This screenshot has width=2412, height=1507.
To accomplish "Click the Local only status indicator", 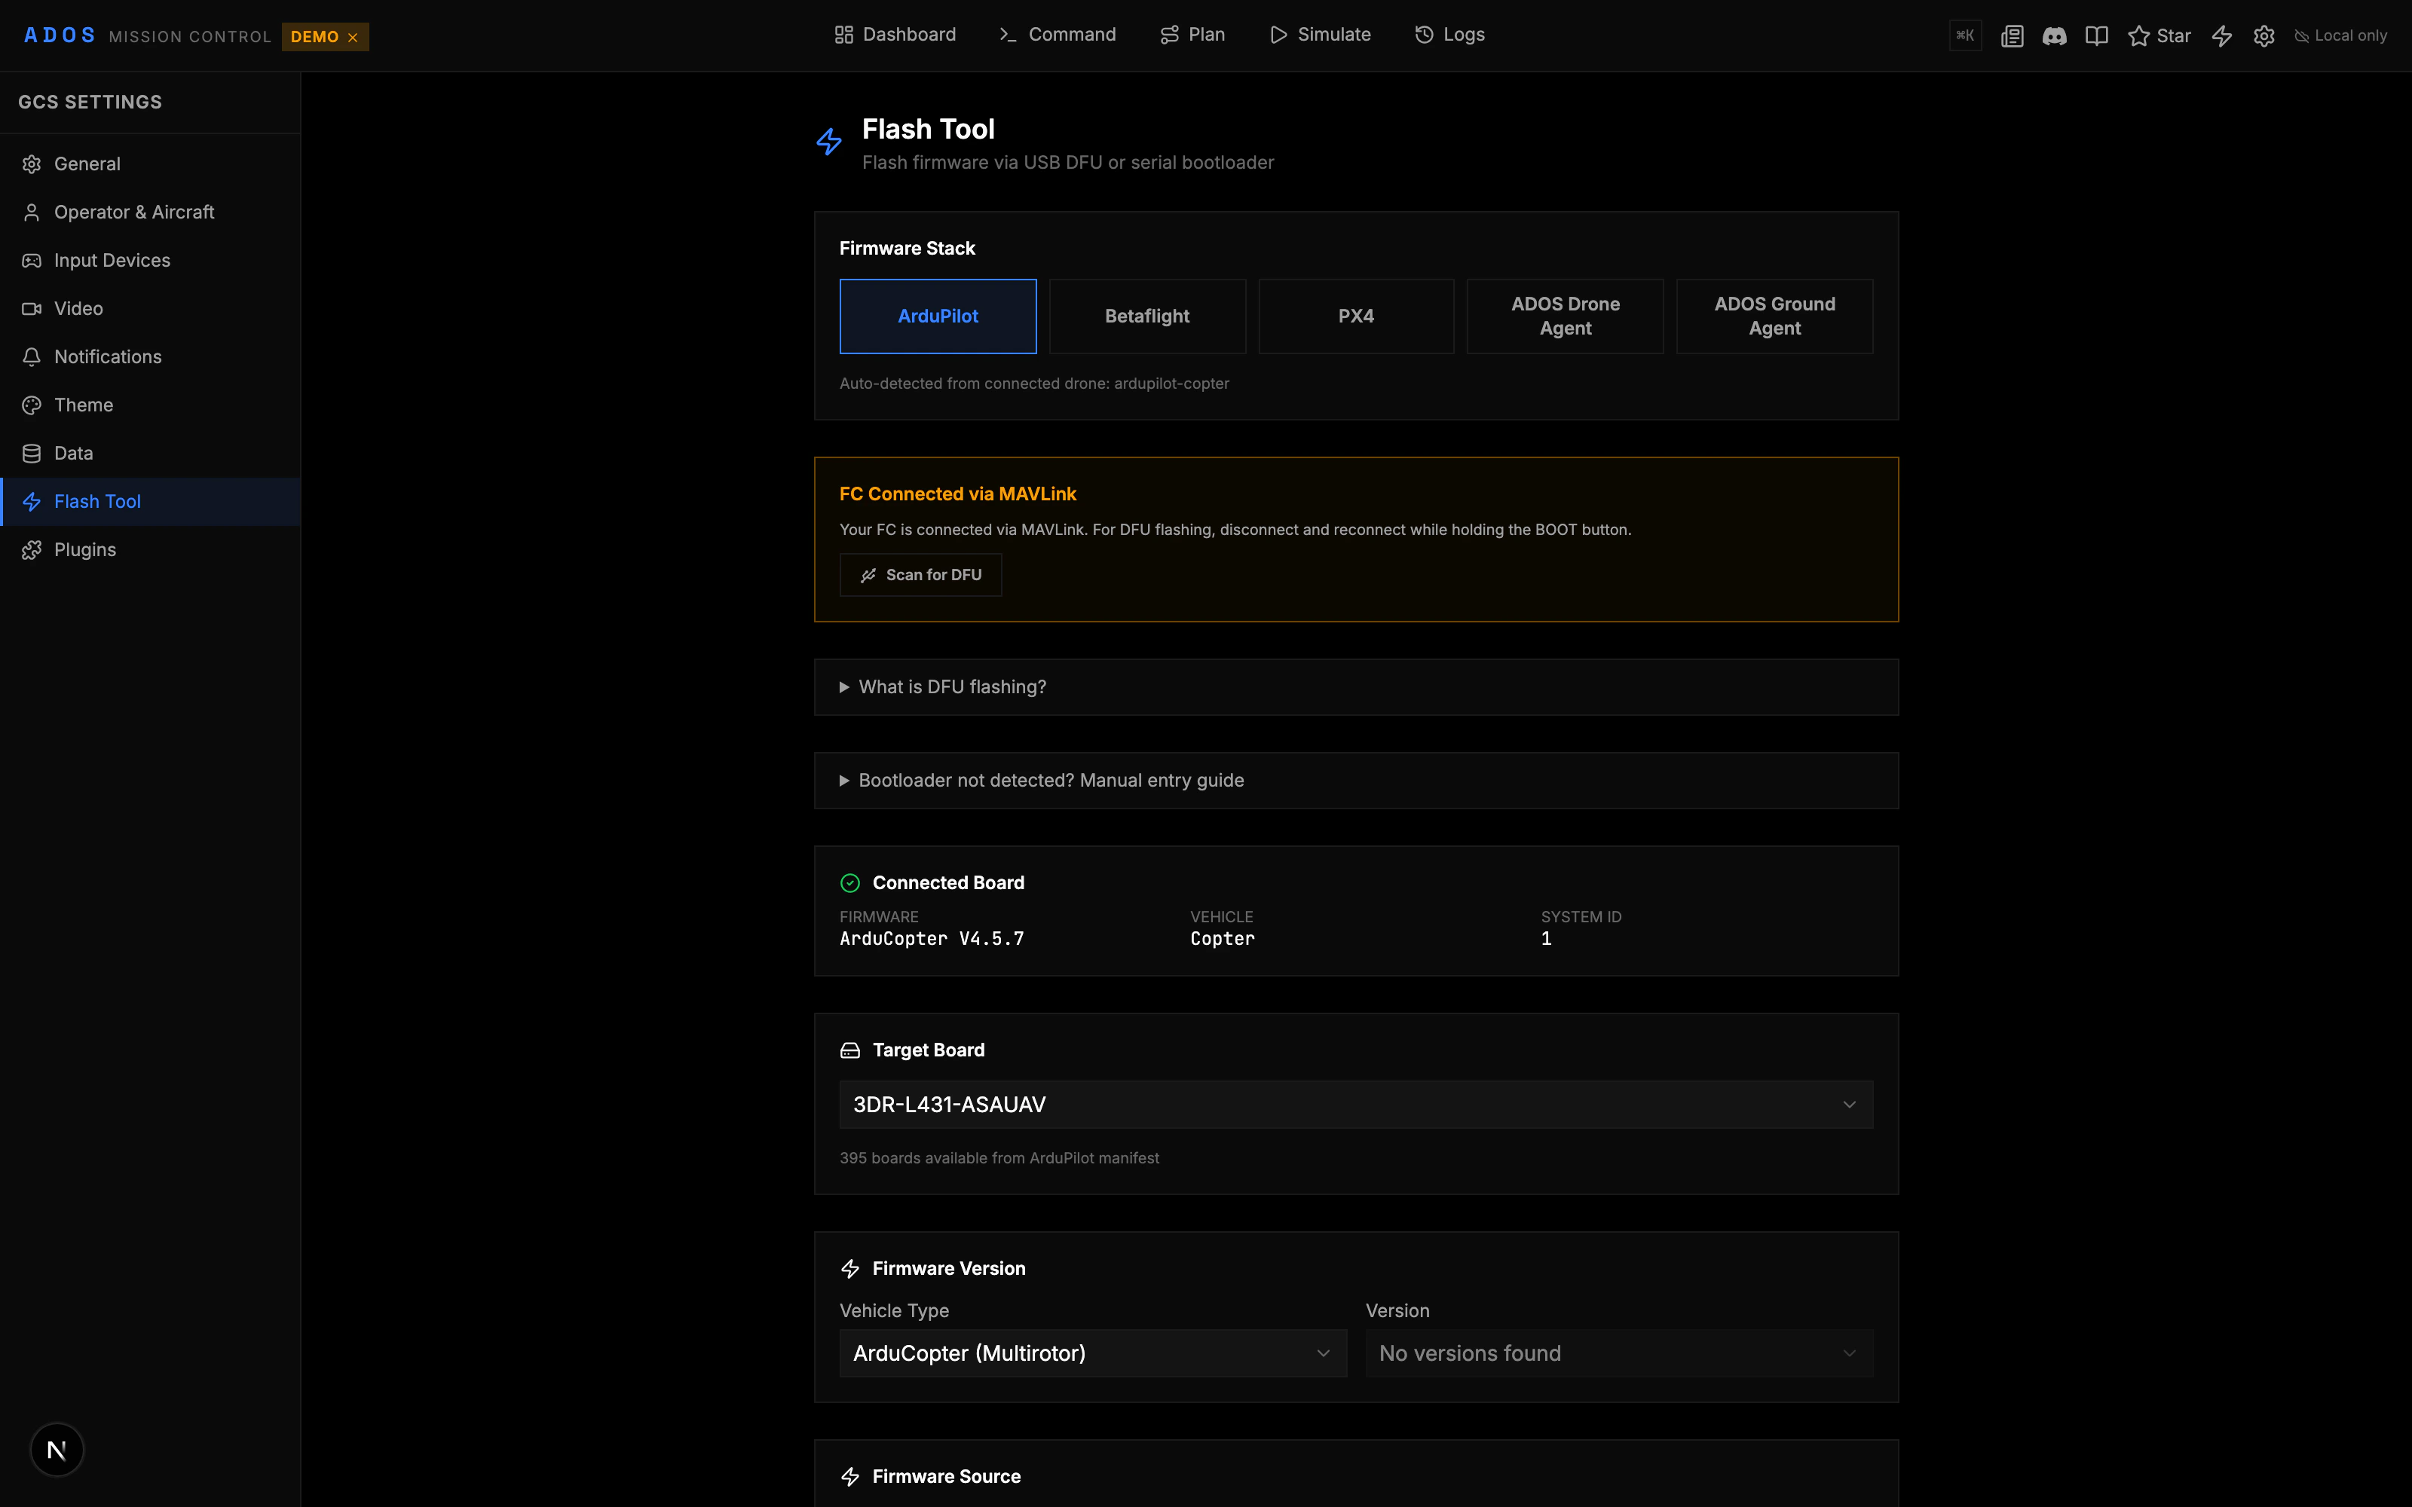I will click(x=2340, y=36).
